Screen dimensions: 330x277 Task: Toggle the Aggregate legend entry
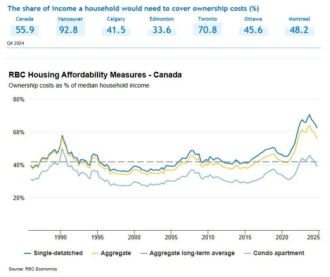tap(115, 253)
